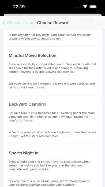105x187 pixels.
Task: Tap the sheet grabber area above header
Action: point(52,15)
